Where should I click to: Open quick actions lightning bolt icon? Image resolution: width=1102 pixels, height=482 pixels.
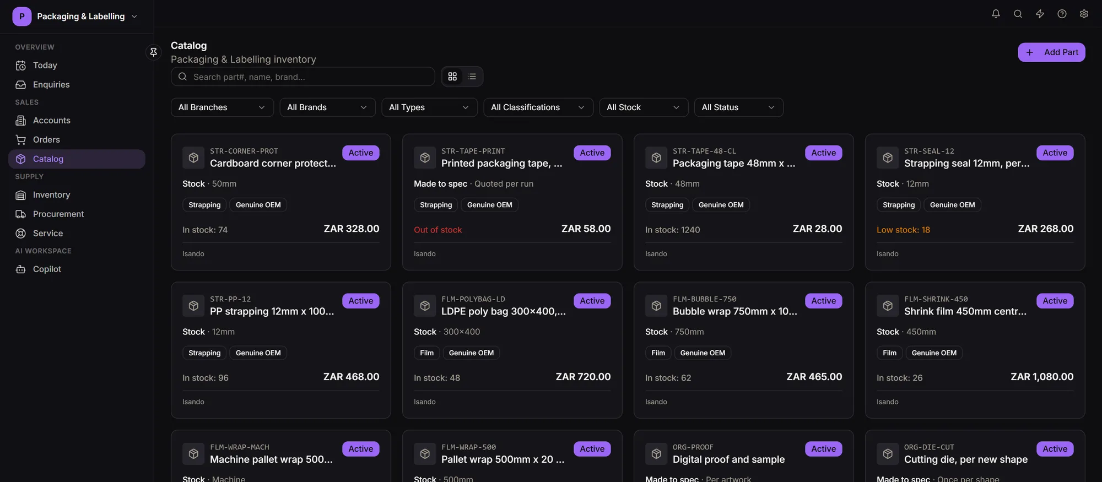(1040, 14)
